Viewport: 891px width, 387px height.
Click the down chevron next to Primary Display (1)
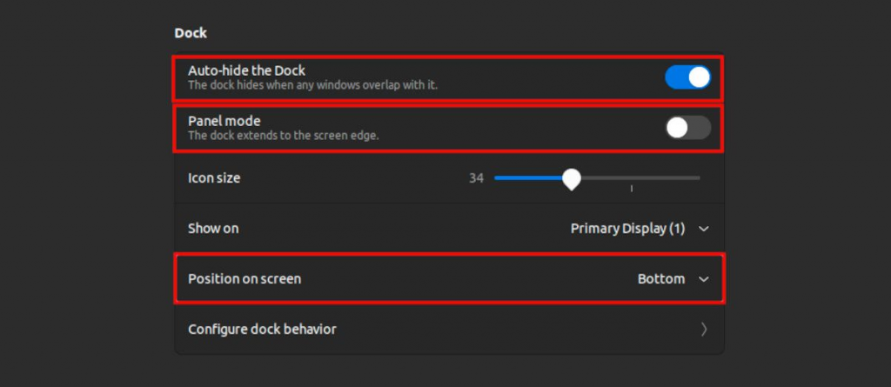click(703, 229)
